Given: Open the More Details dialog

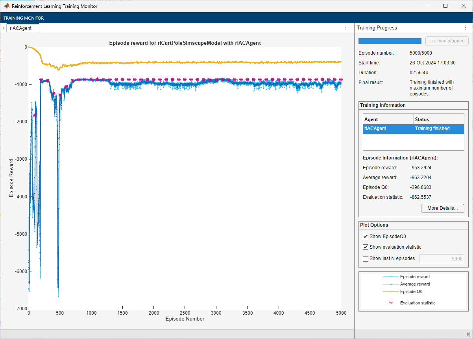Looking at the screenshot, I should click(442, 208).
